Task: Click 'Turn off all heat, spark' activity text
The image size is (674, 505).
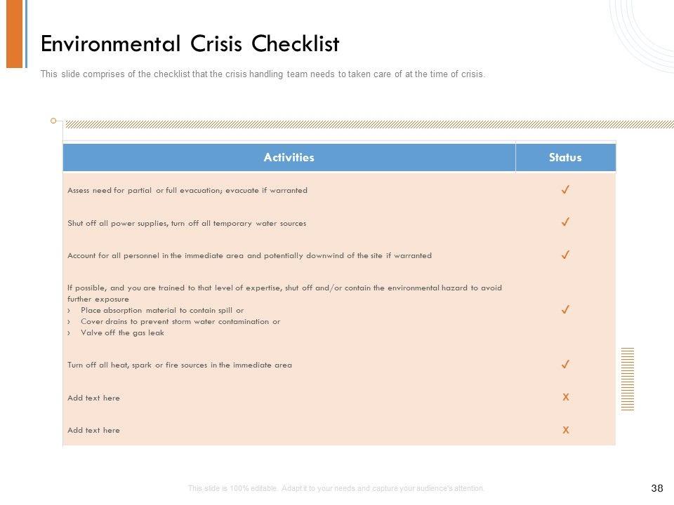Action: click(180, 365)
